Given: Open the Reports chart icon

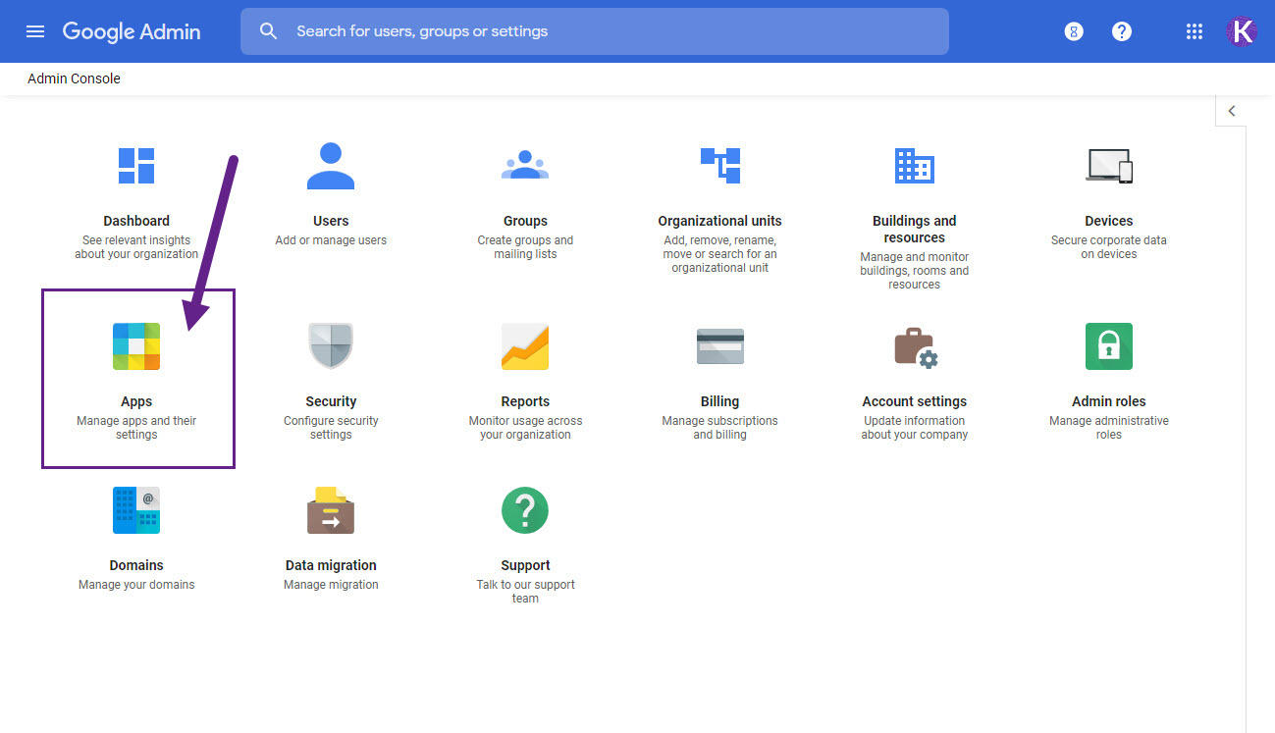Looking at the screenshot, I should [x=525, y=346].
